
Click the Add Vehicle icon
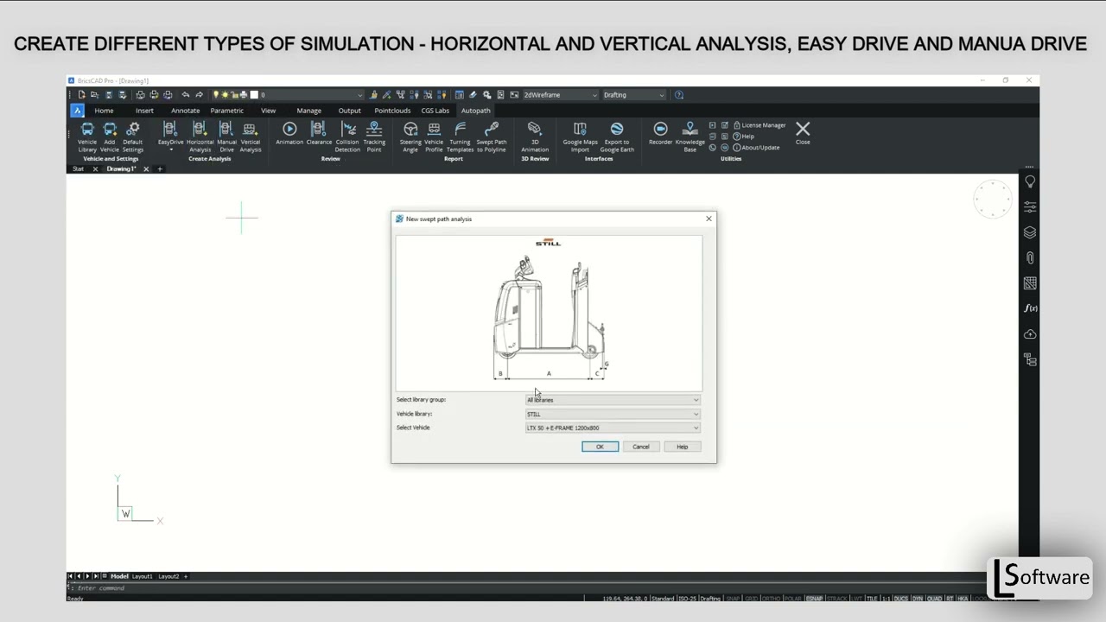coord(110,136)
